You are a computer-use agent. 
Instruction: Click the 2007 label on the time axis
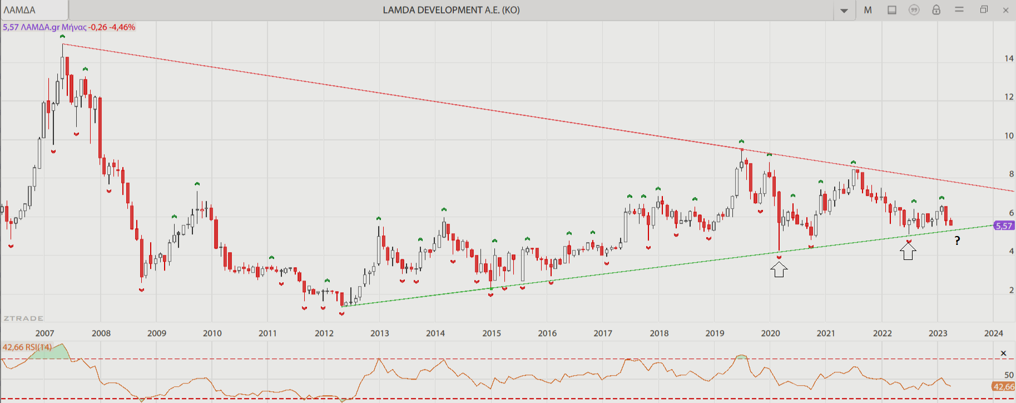pos(45,333)
